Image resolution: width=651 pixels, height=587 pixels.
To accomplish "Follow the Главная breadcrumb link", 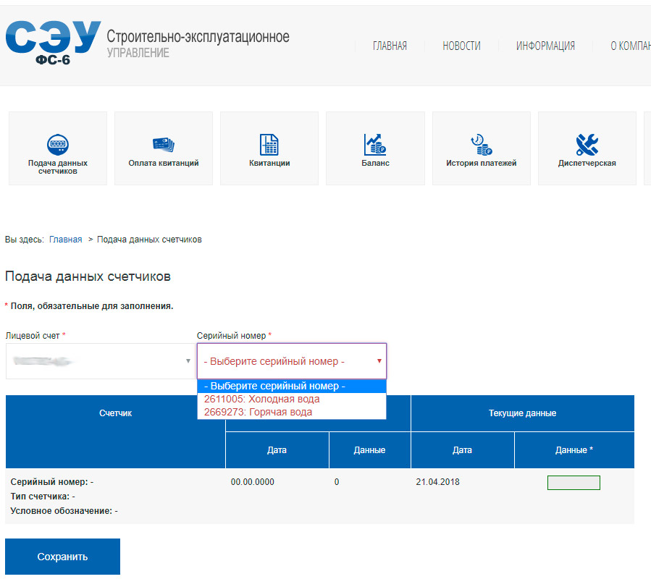I will 65,240.
